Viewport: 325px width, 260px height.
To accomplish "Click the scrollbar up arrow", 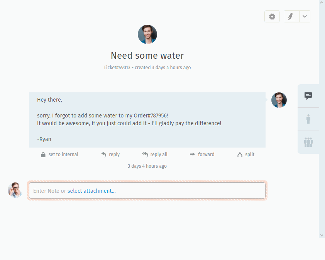I will point(322,3).
